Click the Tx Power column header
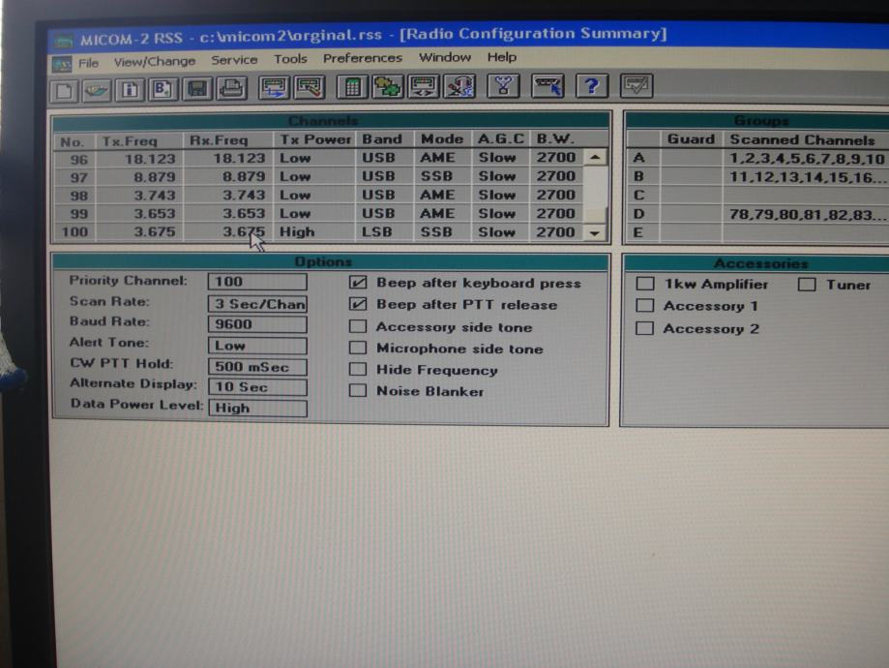 click(x=315, y=139)
